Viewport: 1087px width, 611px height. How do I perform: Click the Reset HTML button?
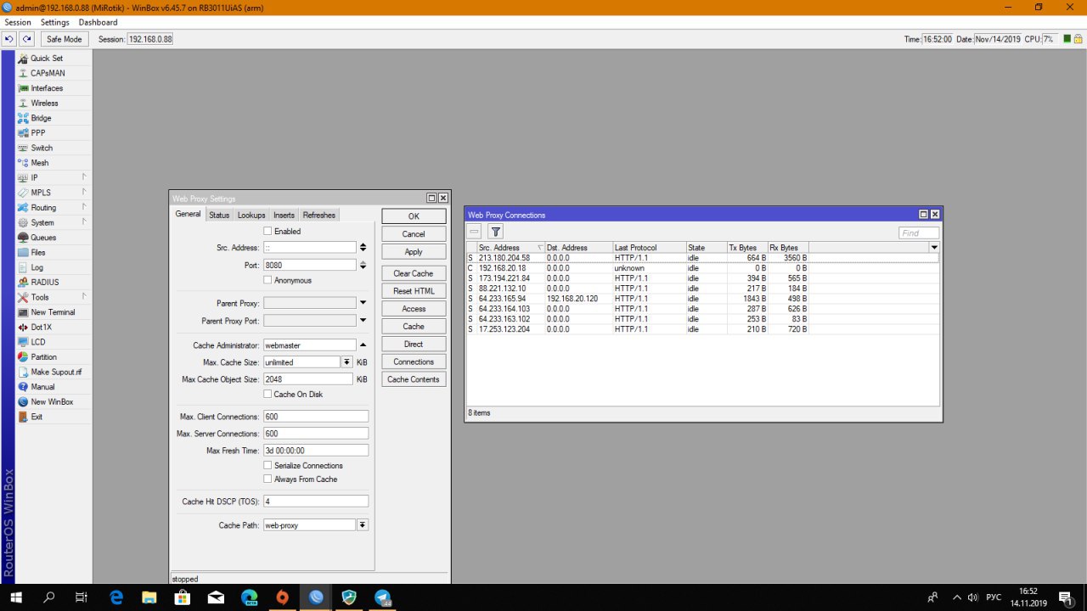[x=414, y=291]
